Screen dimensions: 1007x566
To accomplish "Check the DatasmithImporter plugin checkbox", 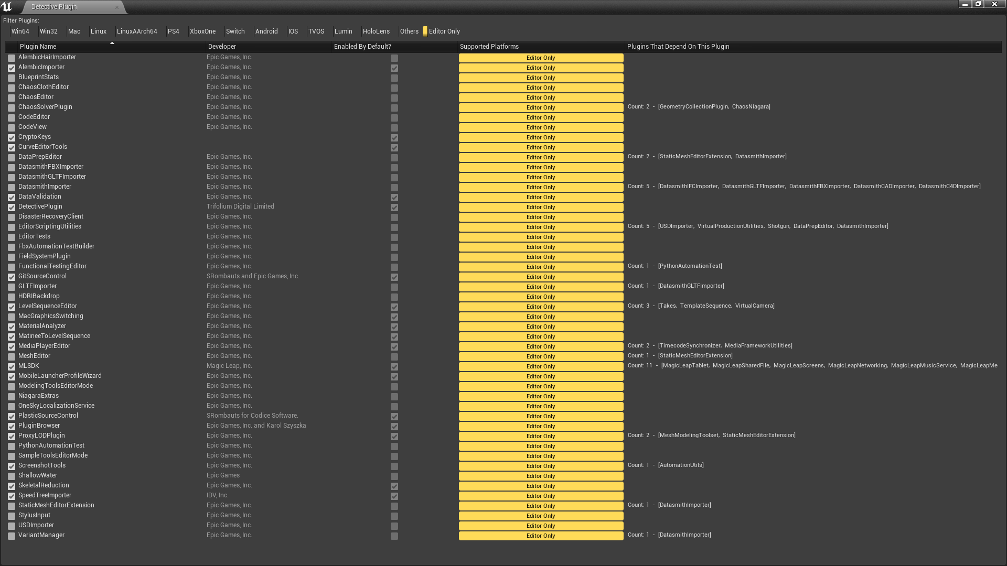I will (x=12, y=188).
